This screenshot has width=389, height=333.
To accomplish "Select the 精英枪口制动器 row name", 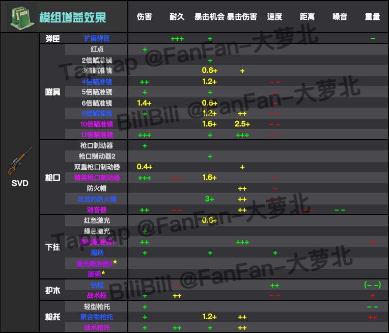I will tap(97, 177).
